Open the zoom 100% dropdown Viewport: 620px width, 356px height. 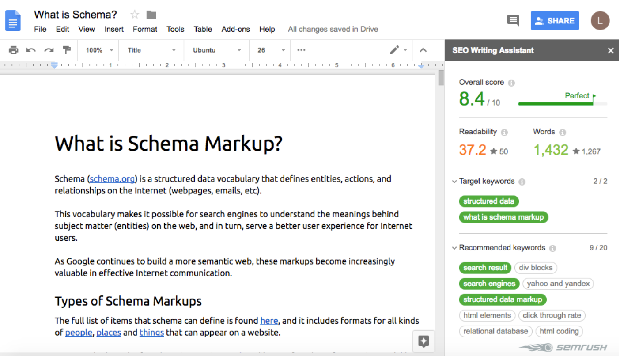pos(99,50)
